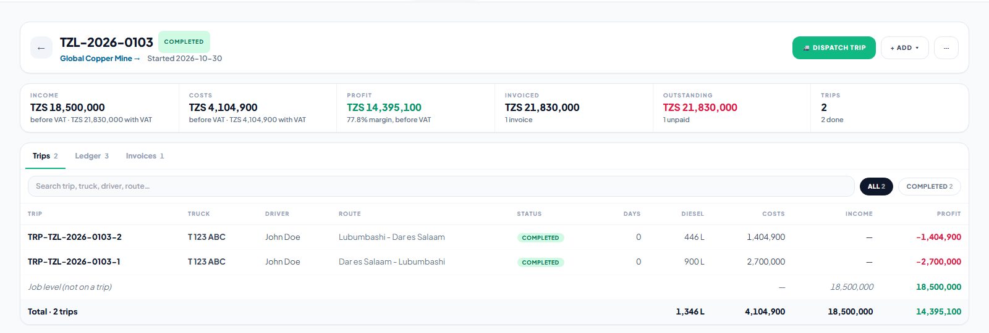Viewport: 989px width, 333px height.
Task: Open trip TRP-TZL-2026-0103-1
Action: click(74, 262)
